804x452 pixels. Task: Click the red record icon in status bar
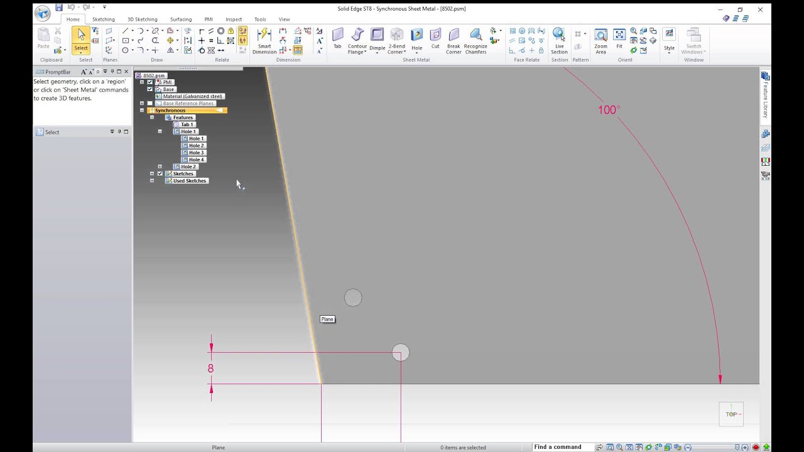click(x=756, y=448)
